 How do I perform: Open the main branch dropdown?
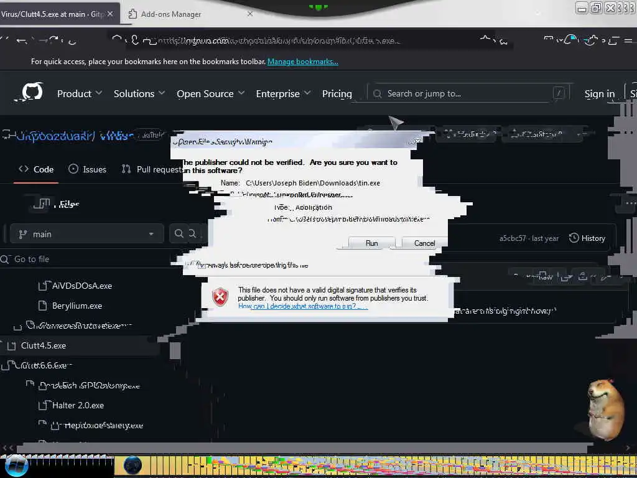pos(87,234)
